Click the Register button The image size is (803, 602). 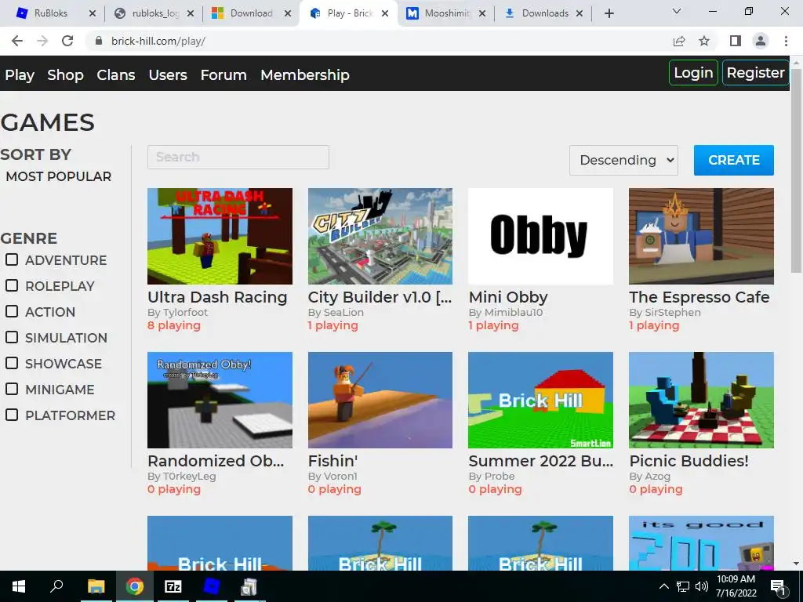pyautogui.click(x=755, y=73)
